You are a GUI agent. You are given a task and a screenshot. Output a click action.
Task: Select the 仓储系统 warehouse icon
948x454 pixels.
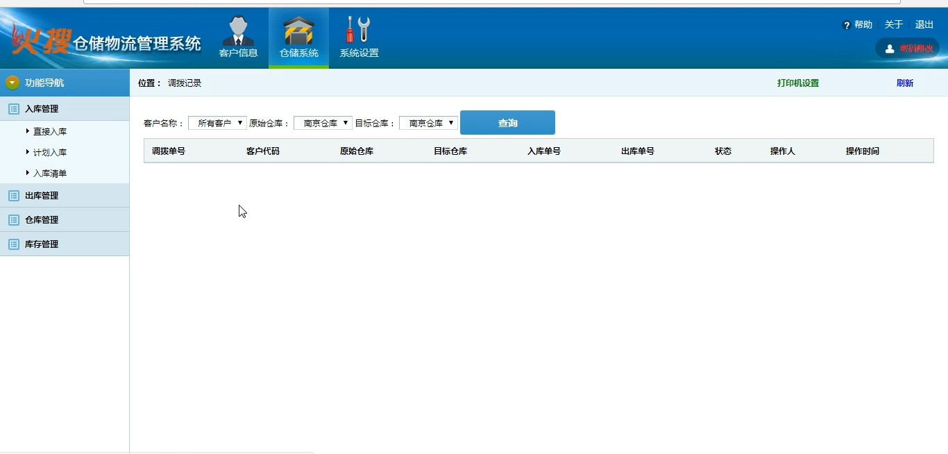(x=298, y=31)
